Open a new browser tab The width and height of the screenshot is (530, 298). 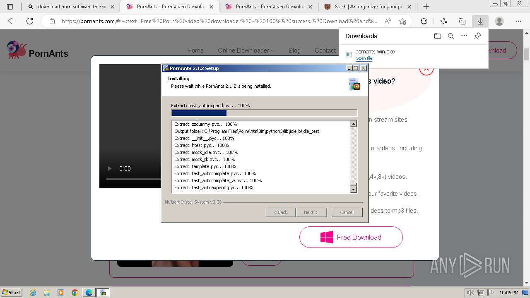(x=426, y=7)
